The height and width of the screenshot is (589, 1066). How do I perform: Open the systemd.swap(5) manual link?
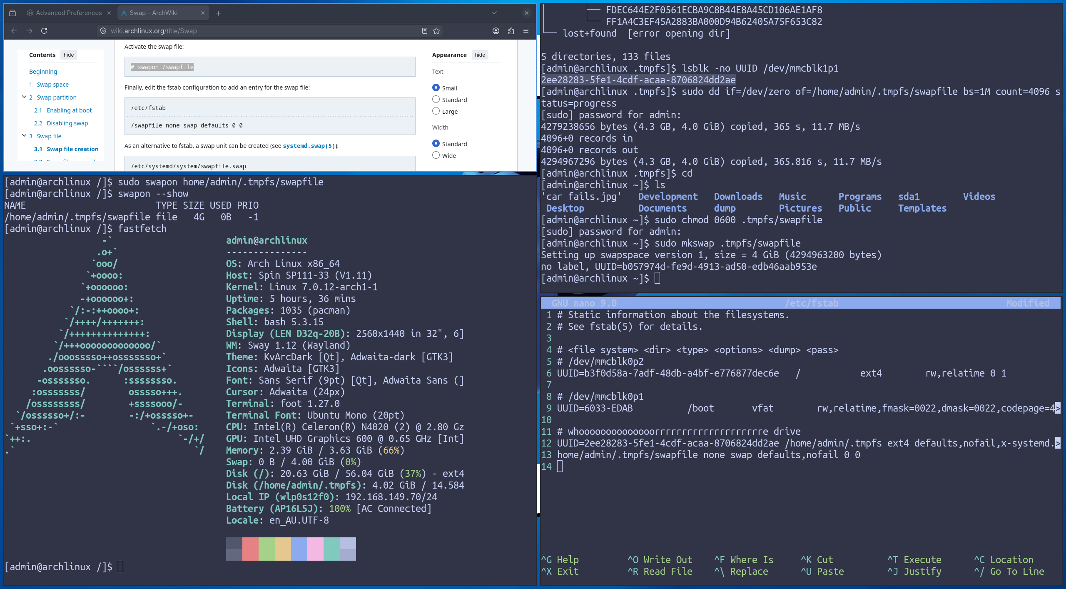[x=309, y=146]
